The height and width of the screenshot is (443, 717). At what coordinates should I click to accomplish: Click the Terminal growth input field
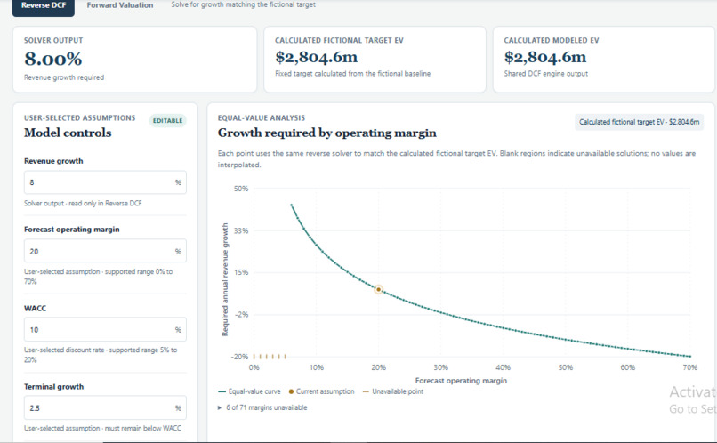[105, 407]
